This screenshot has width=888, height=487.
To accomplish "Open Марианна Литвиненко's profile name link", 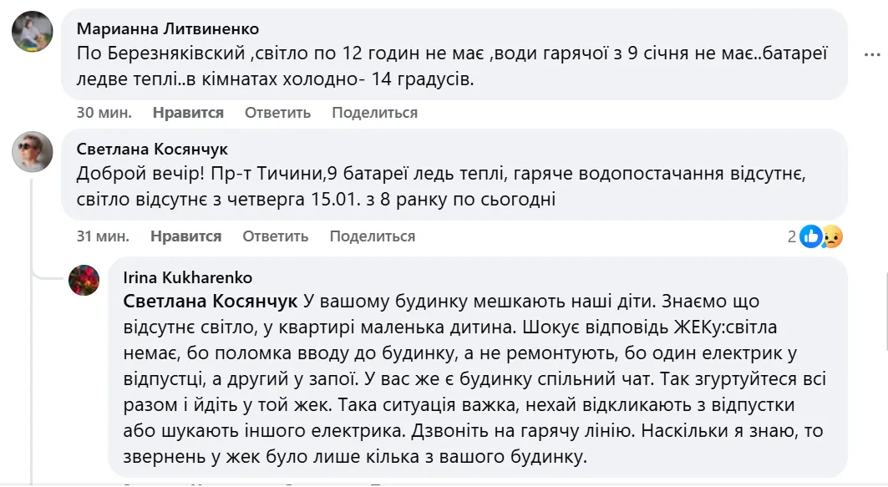I will (x=167, y=29).
